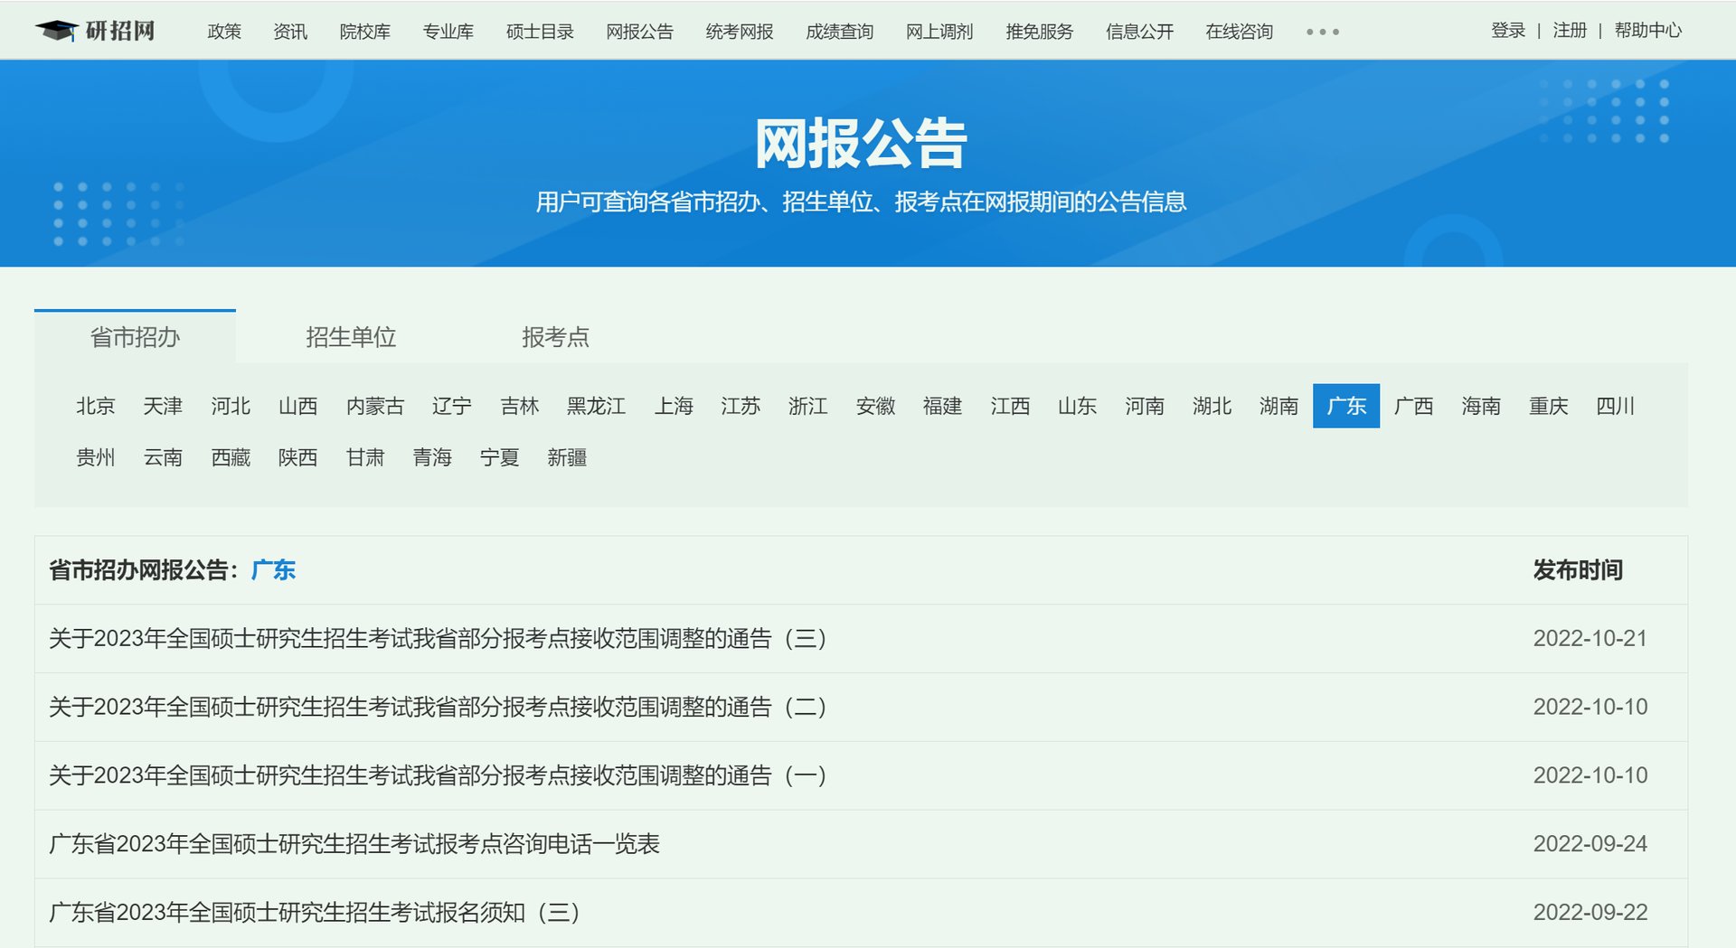Open the 资讯 navigation item
1736x948 pixels.
tap(290, 32)
